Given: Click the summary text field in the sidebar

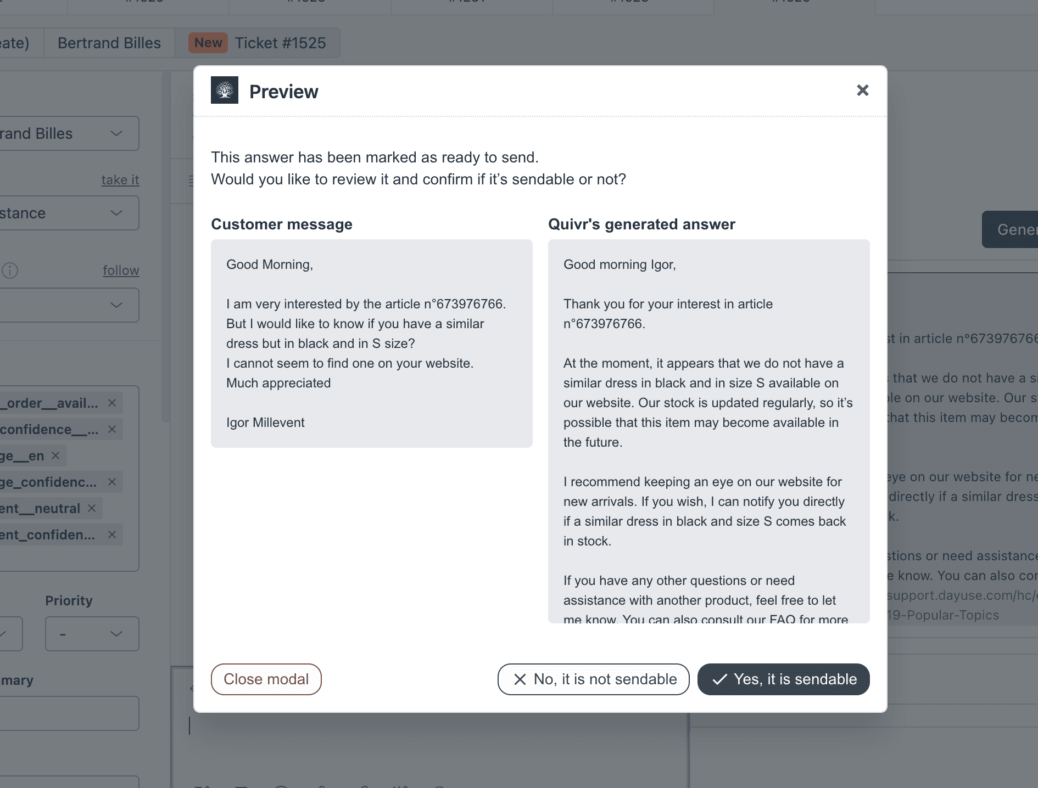Looking at the screenshot, I should (69, 713).
